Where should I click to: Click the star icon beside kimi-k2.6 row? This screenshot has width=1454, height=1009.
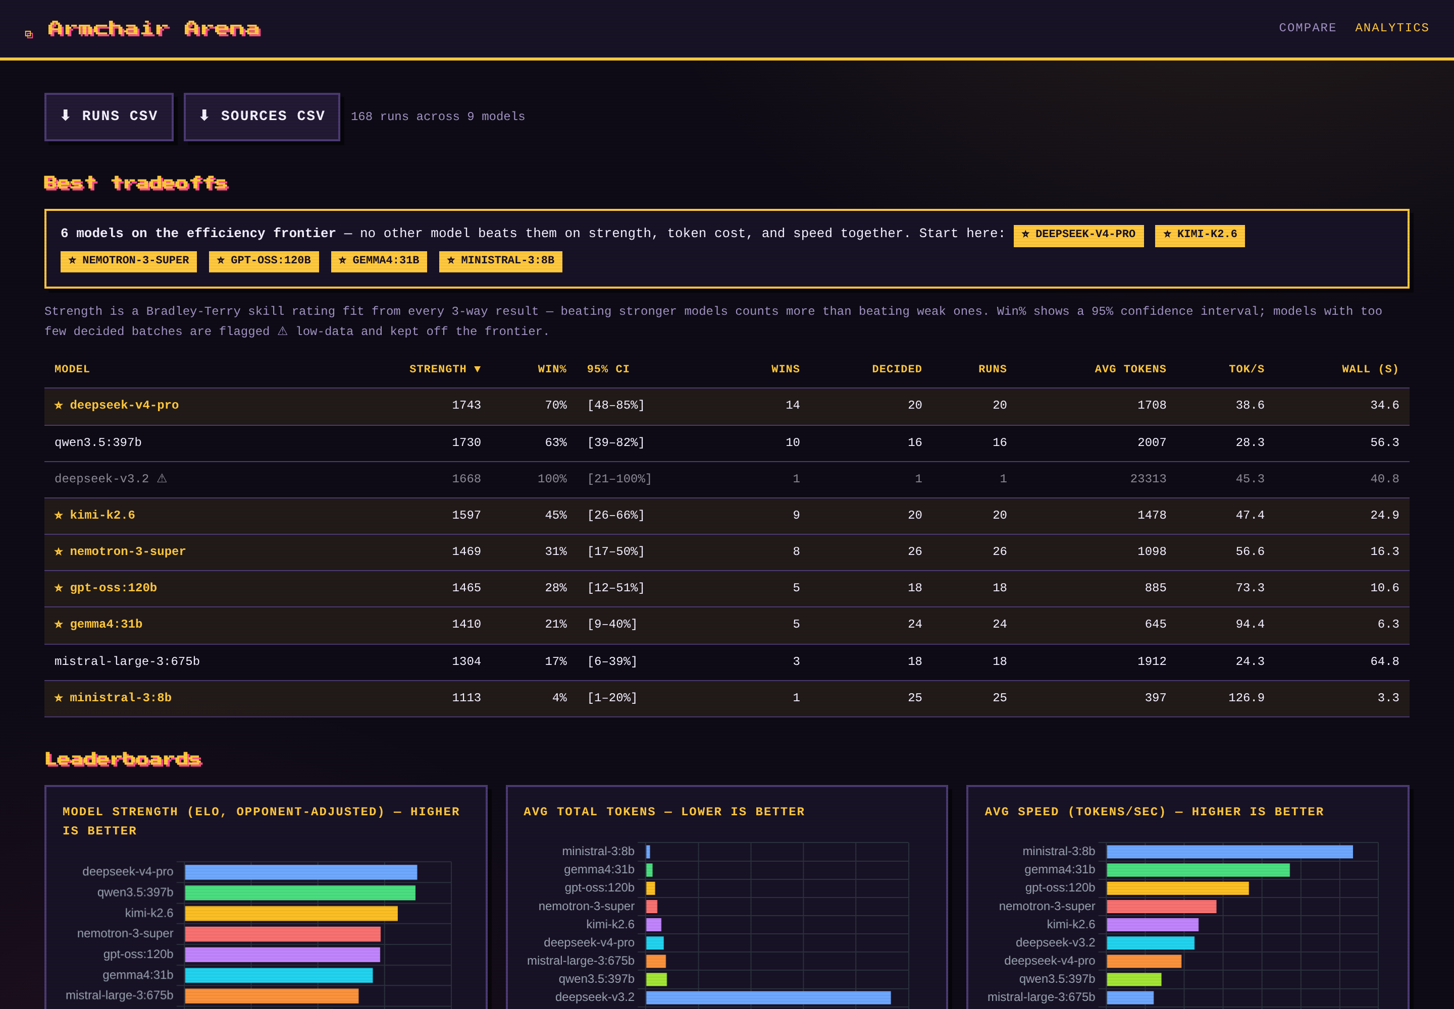[59, 515]
